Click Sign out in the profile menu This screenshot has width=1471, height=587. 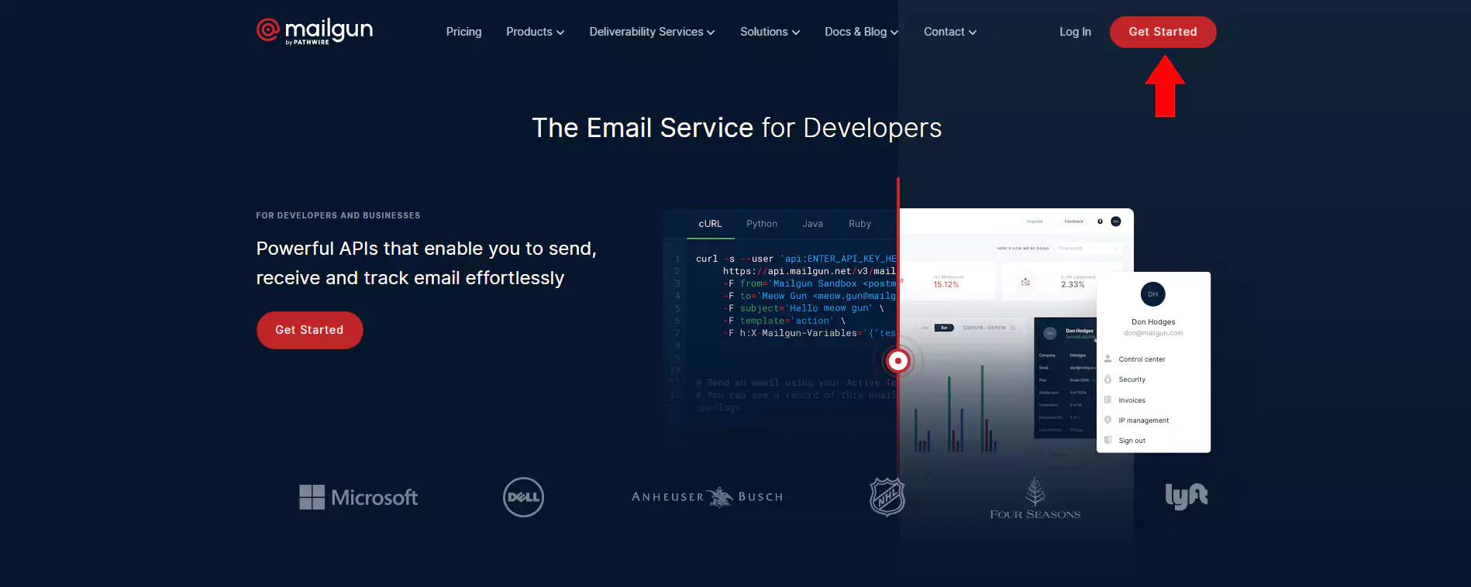pos(1132,441)
